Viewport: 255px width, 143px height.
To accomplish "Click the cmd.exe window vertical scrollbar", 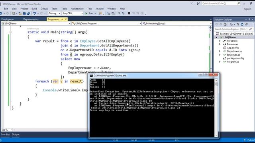I will 216,108.
